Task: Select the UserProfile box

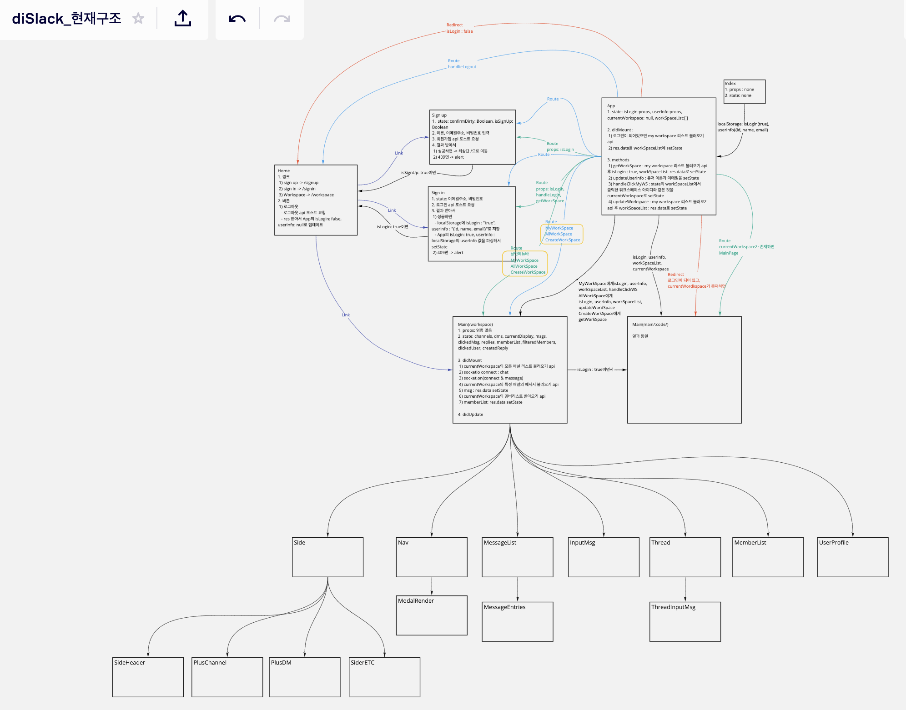Action: point(853,557)
